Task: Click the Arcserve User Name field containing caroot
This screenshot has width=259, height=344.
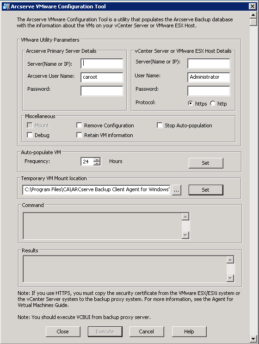Action: pyautogui.click(x=102, y=77)
